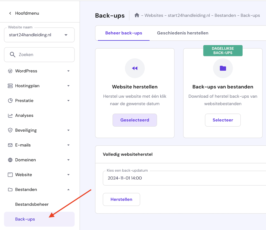Collapse the Bestanden section
Screen dimensions: 266x230
68,189
